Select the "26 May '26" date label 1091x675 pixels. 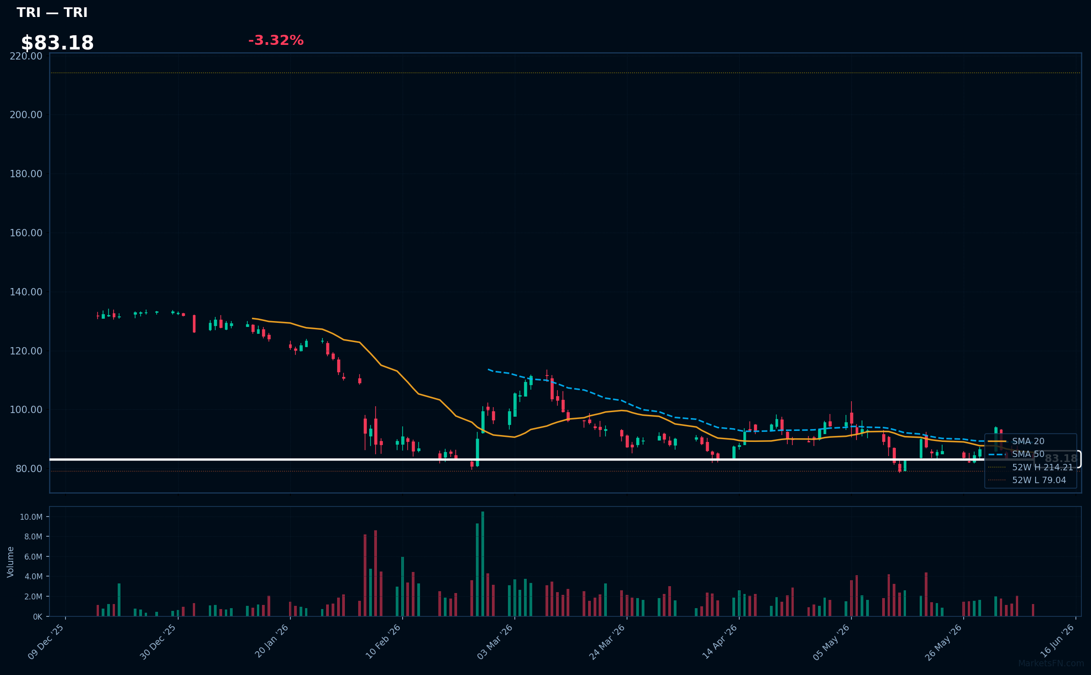(944, 642)
